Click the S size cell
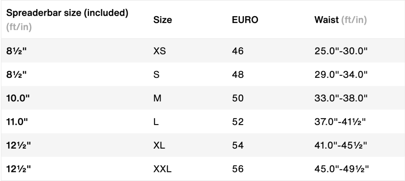The width and height of the screenshot is (405, 181). pos(156,74)
